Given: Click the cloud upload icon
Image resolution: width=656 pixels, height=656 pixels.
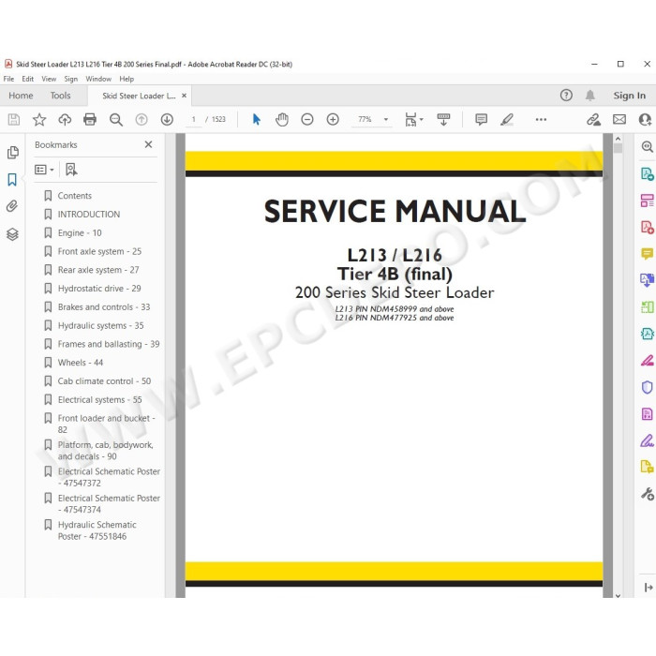Looking at the screenshot, I should pos(65,120).
